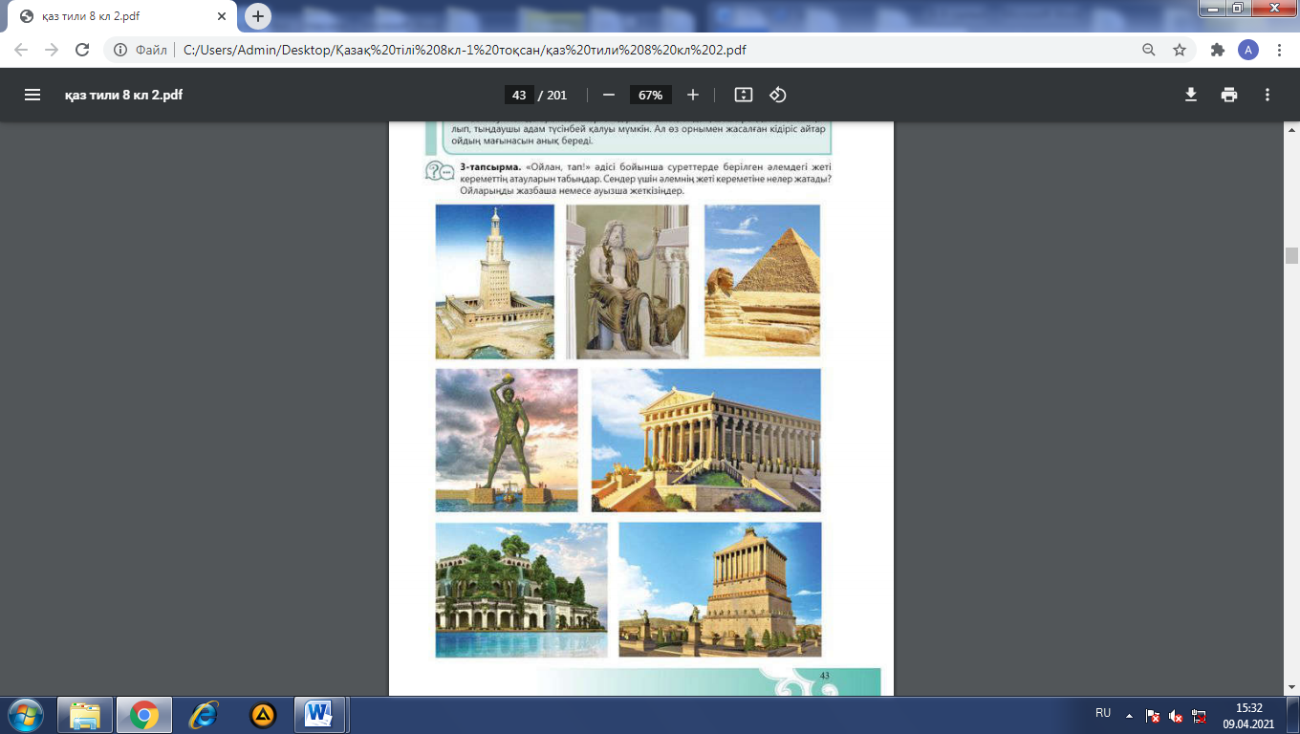Open the orange triangle app on taskbar
1300x734 pixels.
click(x=263, y=714)
